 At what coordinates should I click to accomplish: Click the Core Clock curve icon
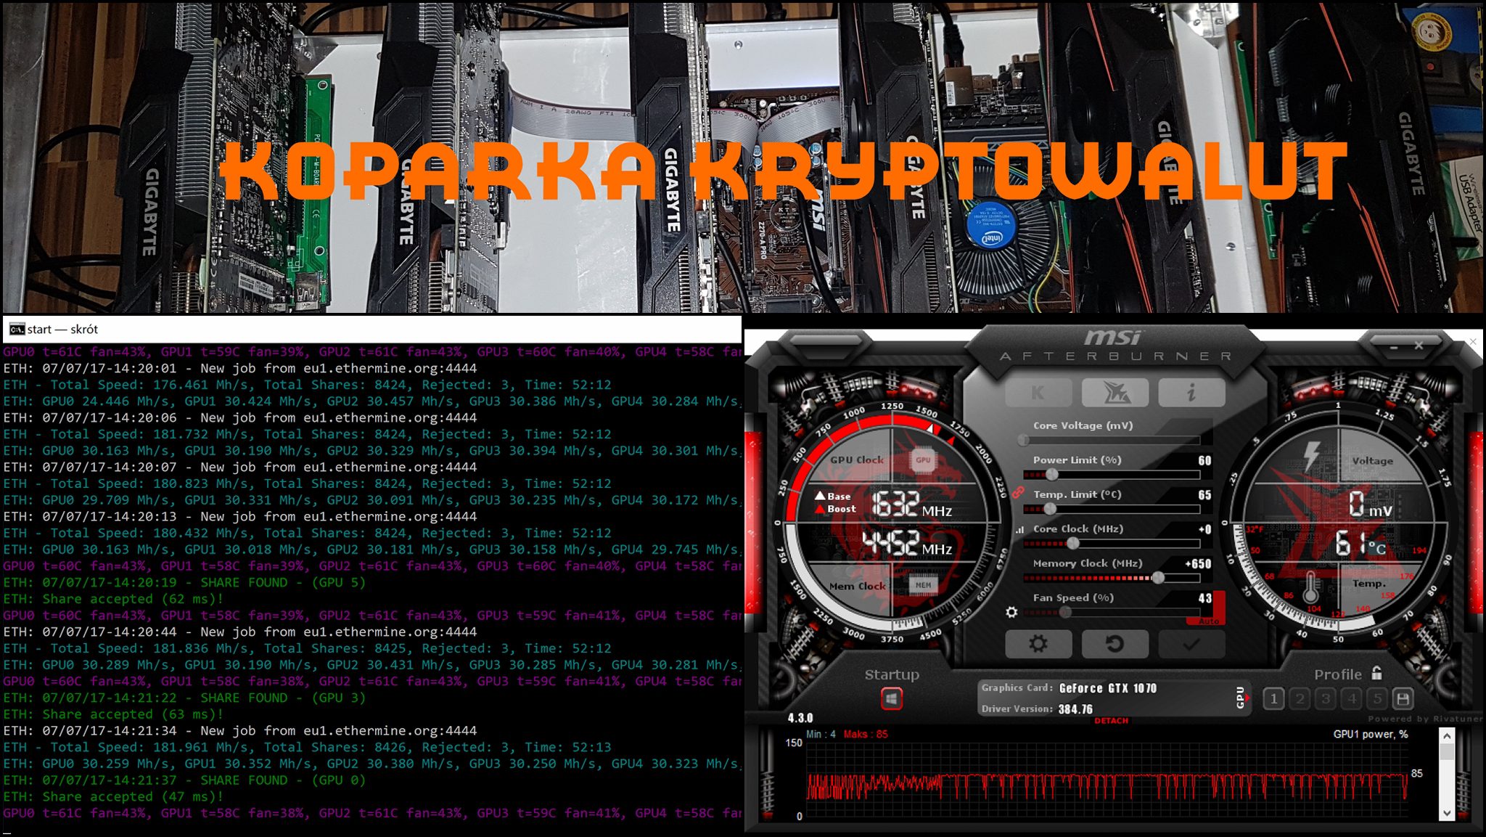[1021, 530]
